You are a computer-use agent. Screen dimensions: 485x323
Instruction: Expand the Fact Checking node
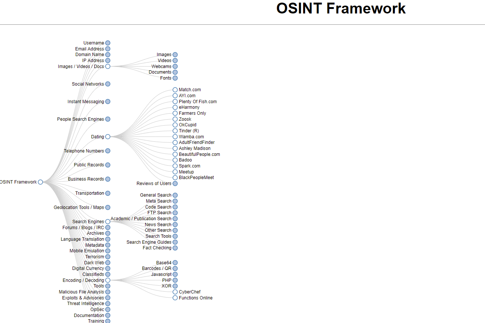click(x=175, y=248)
